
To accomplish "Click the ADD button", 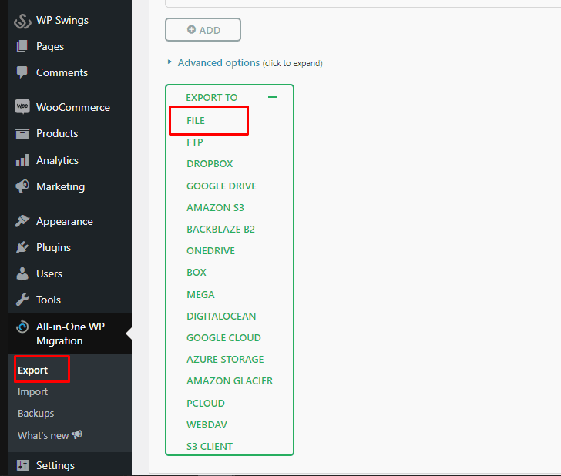I will point(203,30).
